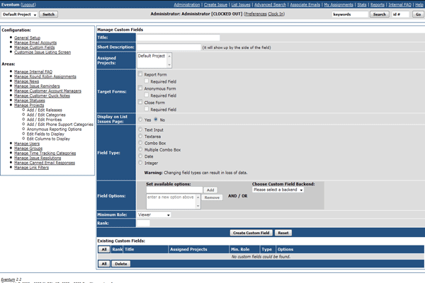The image size is (425, 283).
Task: Open the custom field backend dropdown
Action: (278, 190)
